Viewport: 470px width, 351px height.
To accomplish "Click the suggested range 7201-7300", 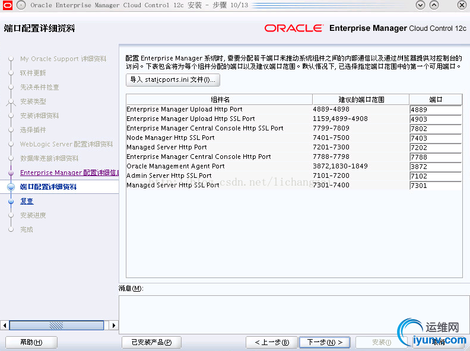I will click(331, 148).
